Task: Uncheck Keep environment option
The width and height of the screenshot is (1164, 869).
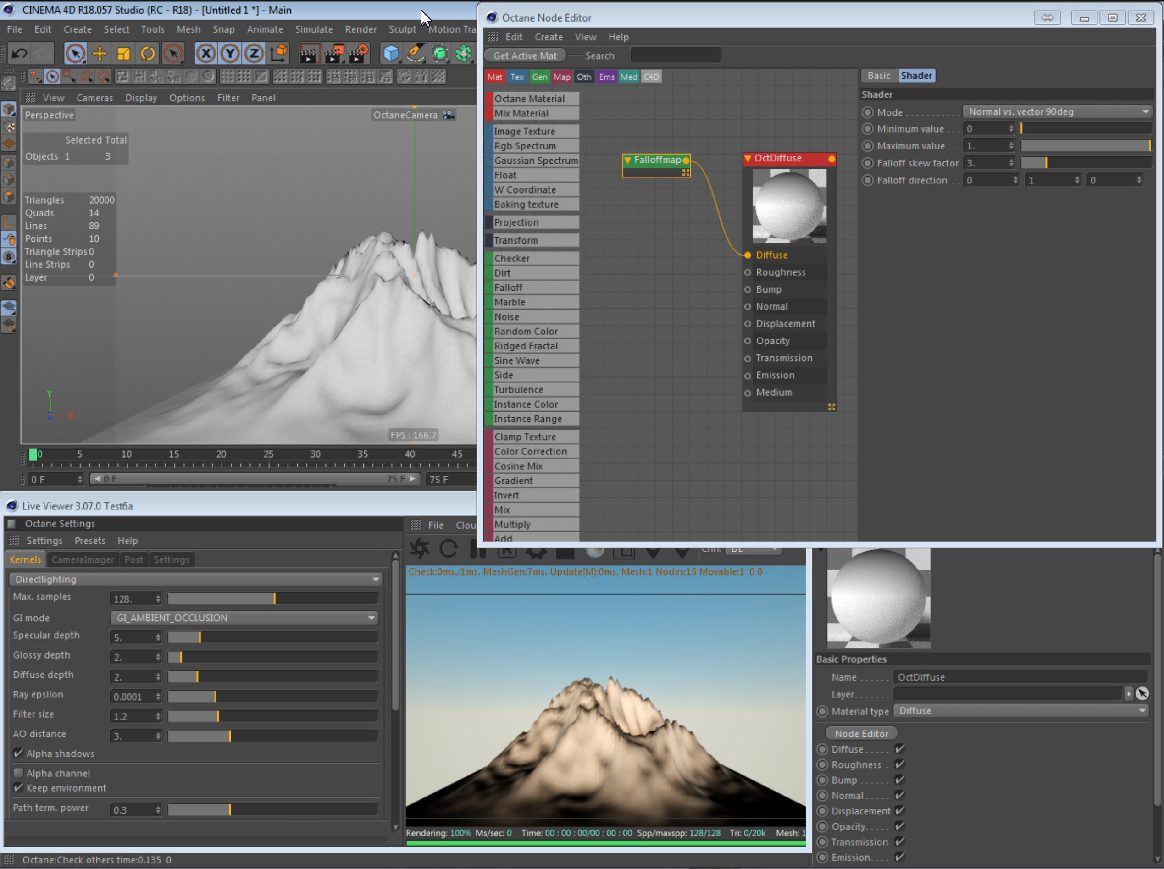Action: pos(18,787)
